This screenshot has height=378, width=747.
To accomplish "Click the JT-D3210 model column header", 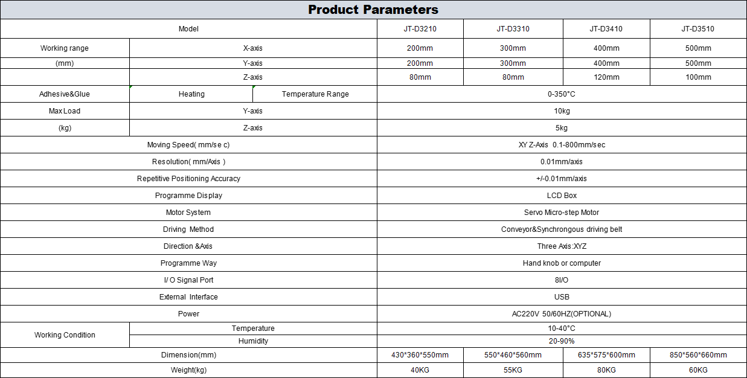I will 420,29.
